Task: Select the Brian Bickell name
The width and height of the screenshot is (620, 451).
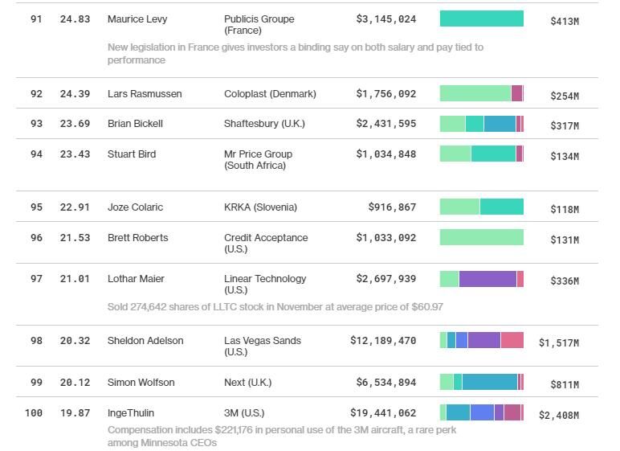Action: 135,124
